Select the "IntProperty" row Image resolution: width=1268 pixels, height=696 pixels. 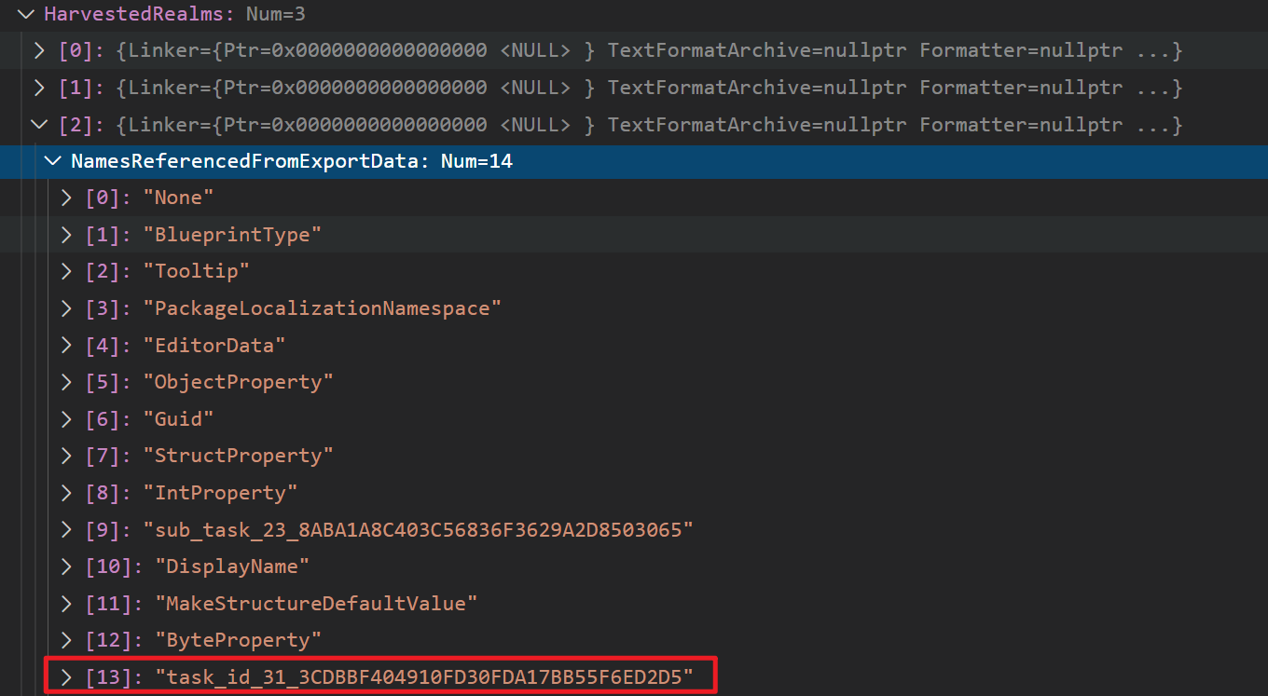[x=219, y=493]
